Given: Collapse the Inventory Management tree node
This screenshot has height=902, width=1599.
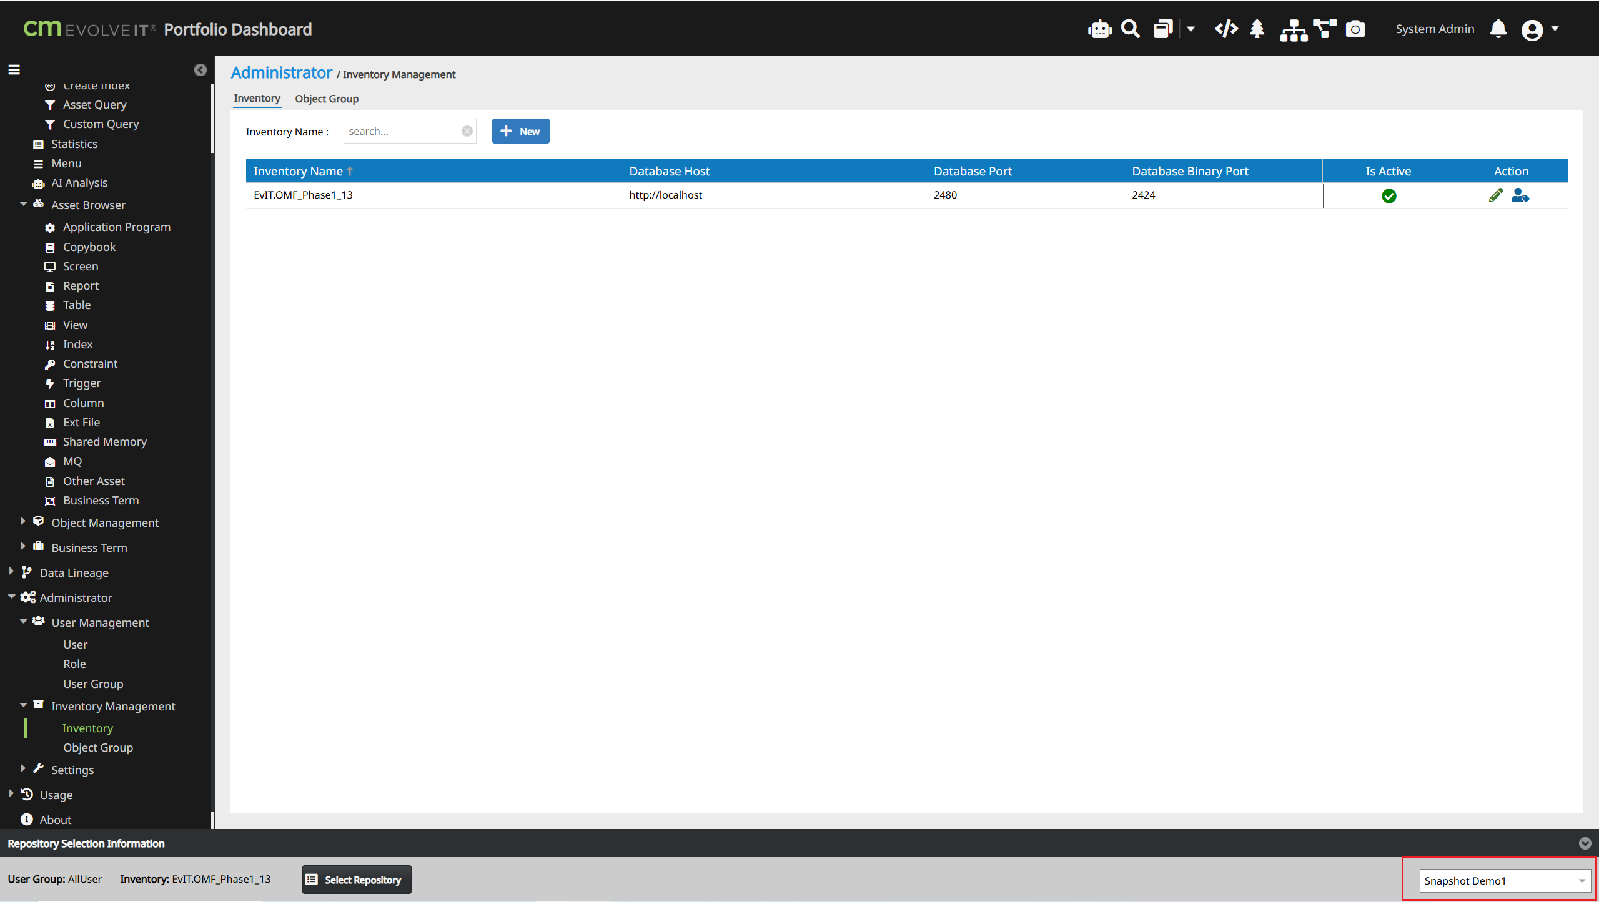Looking at the screenshot, I should coord(23,705).
